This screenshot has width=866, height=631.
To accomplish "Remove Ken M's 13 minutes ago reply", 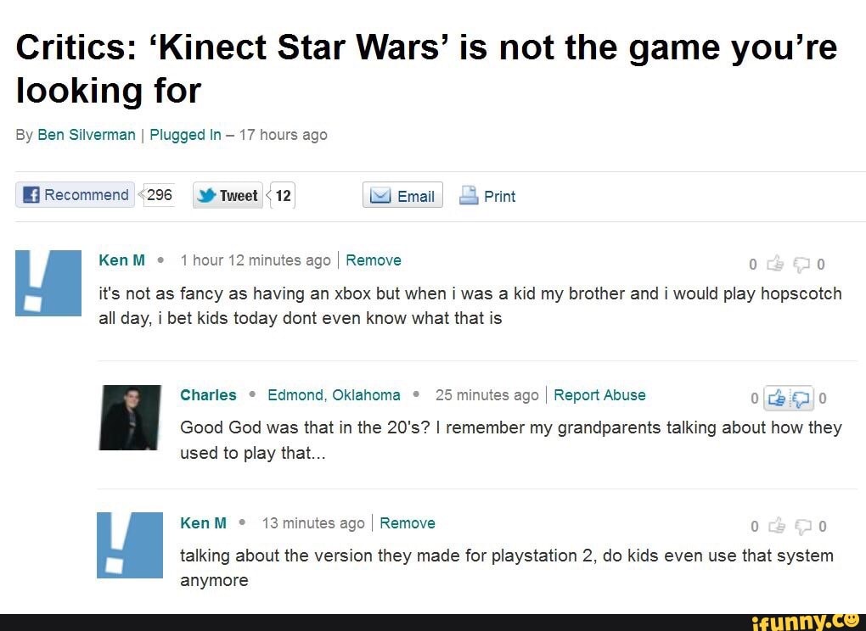I will coord(407,523).
